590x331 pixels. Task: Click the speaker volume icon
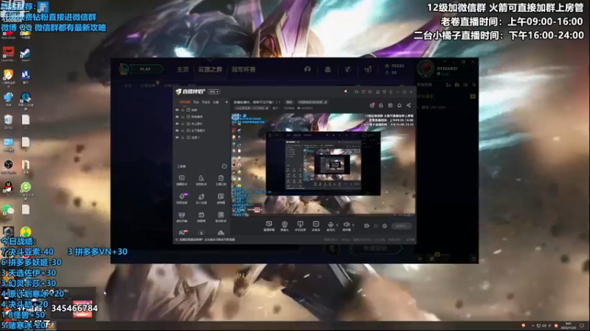(x=347, y=226)
